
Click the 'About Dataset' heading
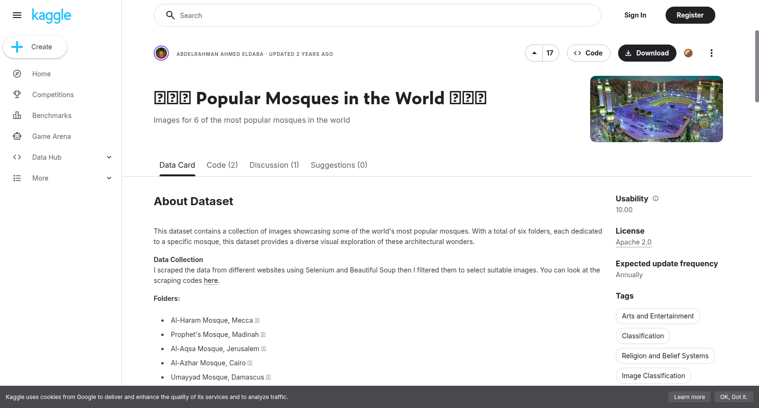(194, 201)
